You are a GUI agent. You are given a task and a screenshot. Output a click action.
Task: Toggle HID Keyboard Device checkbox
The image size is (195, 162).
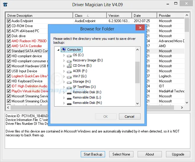click(x=9, y=81)
